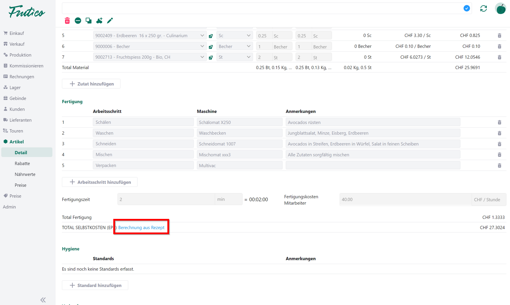
Task: Click the Fertigungszeit minutes input field
Action: 166,200
